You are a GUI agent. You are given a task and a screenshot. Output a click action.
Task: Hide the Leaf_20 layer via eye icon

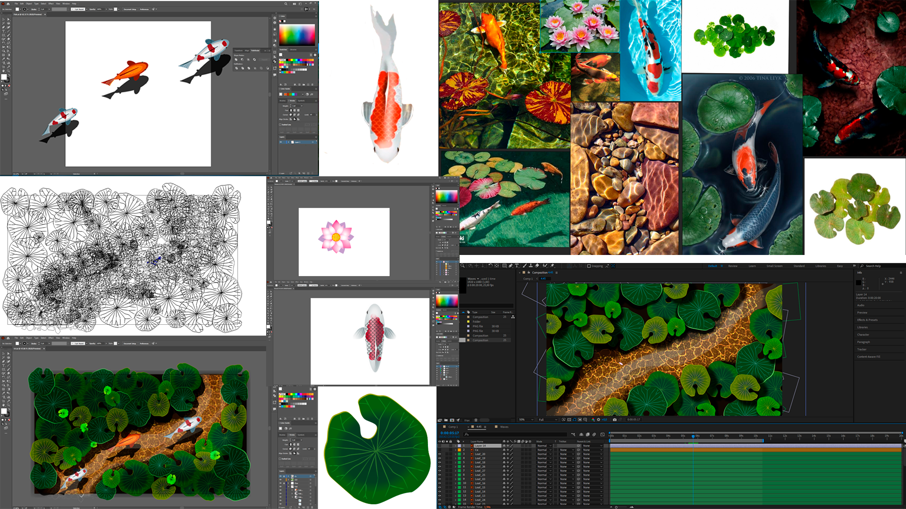[440, 454]
